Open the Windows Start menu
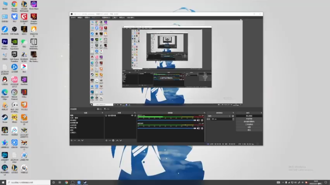This screenshot has width=330, height=185. point(3,183)
